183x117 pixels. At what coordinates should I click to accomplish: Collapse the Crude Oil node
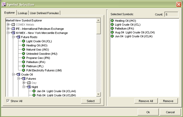pos(13,75)
